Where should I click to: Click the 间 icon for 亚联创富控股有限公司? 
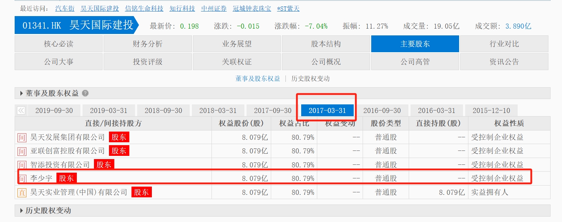(x=22, y=151)
